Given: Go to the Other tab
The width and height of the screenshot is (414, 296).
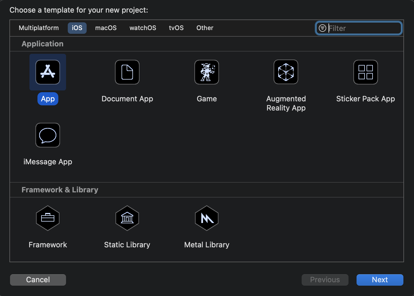Looking at the screenshot, I should (205, 28).
